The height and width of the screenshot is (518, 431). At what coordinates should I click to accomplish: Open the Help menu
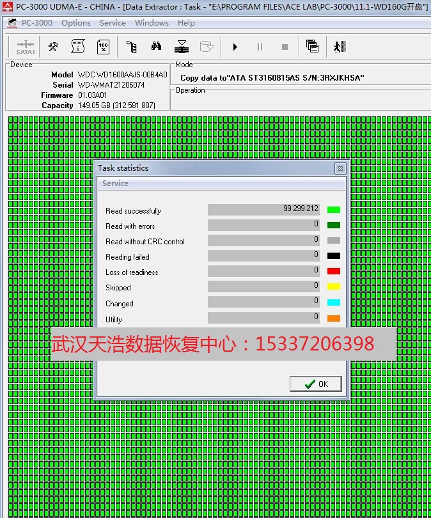[x=186, y=22]
